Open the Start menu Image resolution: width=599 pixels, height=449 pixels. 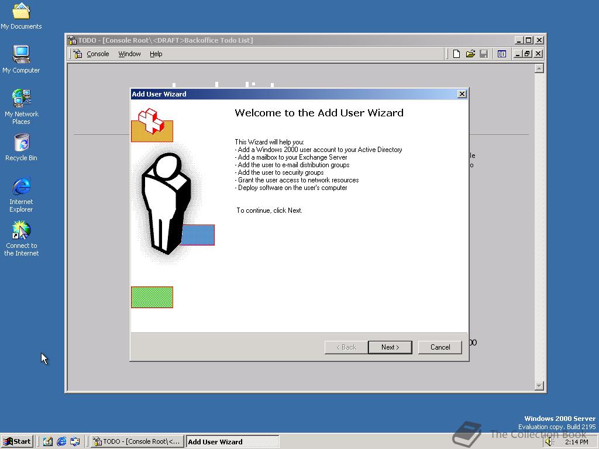point(17,441)
